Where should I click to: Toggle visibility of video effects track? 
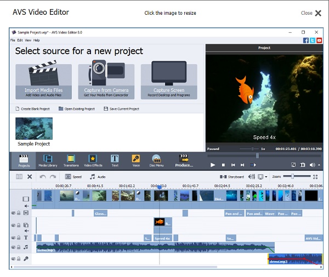(x=13, y=213)
